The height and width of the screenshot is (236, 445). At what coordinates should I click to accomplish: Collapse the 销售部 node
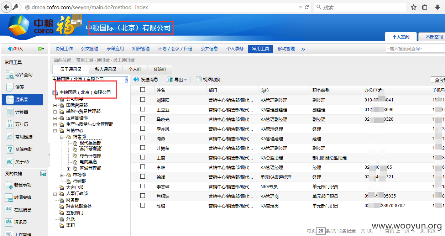(x=62, y=137)
